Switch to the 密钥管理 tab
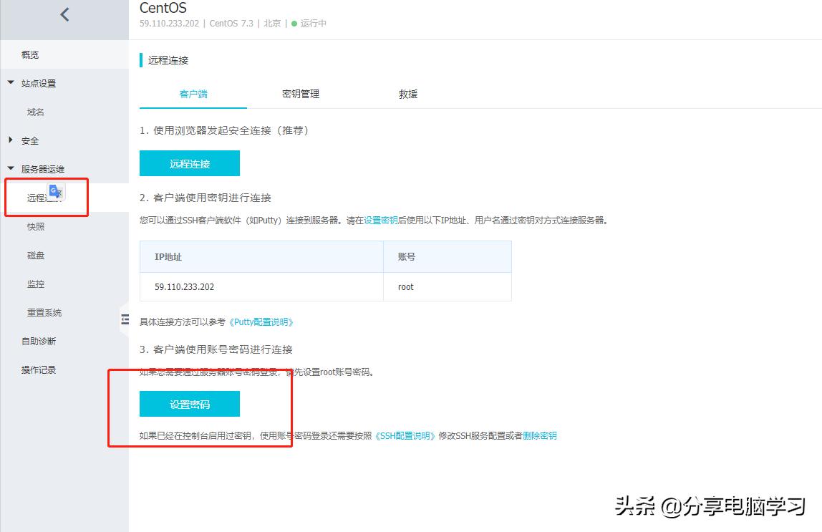Viewport: 822px width, 532px height. click(x=300, y=93)
